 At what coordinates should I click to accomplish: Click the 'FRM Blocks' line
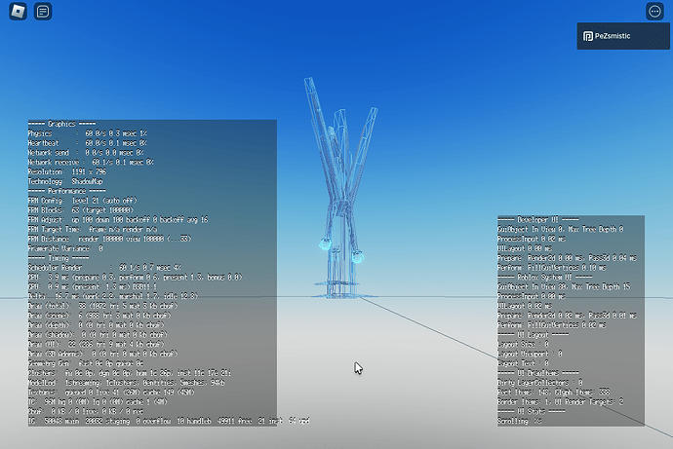(81, 210)
